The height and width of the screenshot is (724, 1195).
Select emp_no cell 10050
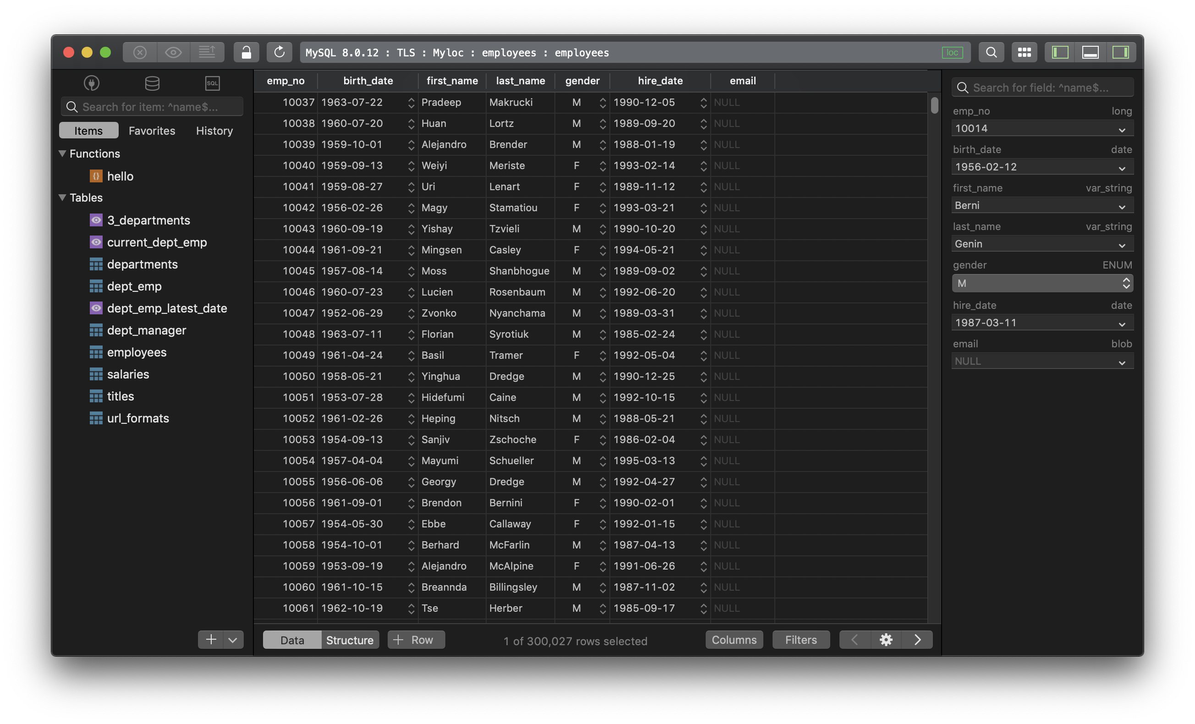point(285,376)
